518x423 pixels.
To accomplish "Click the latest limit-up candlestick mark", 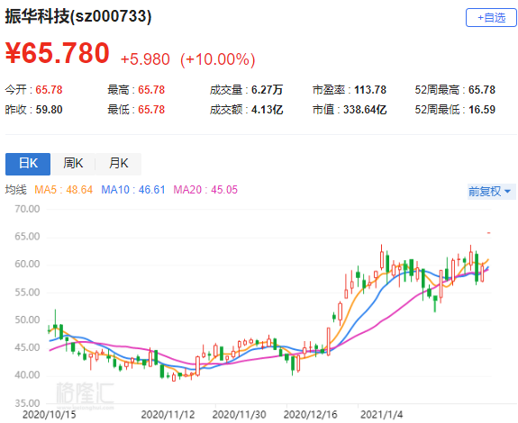I will pyautogui.click(x=488, y=233).
